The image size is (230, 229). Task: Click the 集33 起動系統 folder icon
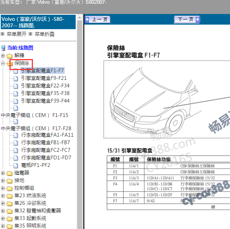[9, 219]
